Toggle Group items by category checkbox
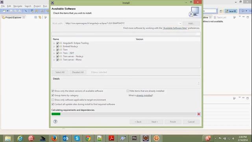 pyautogui.click(x=53, y=95)
